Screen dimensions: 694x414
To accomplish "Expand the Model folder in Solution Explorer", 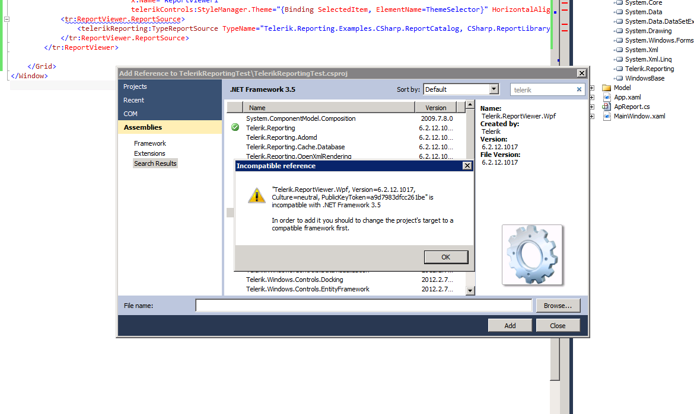I will point(592,88).
